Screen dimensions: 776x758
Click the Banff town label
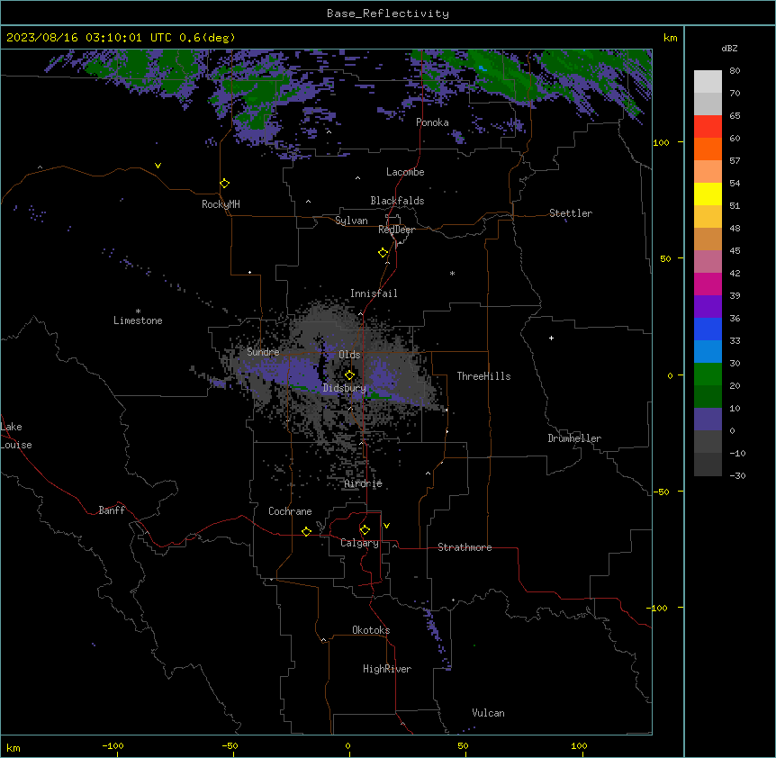click(x=112, y=510)
